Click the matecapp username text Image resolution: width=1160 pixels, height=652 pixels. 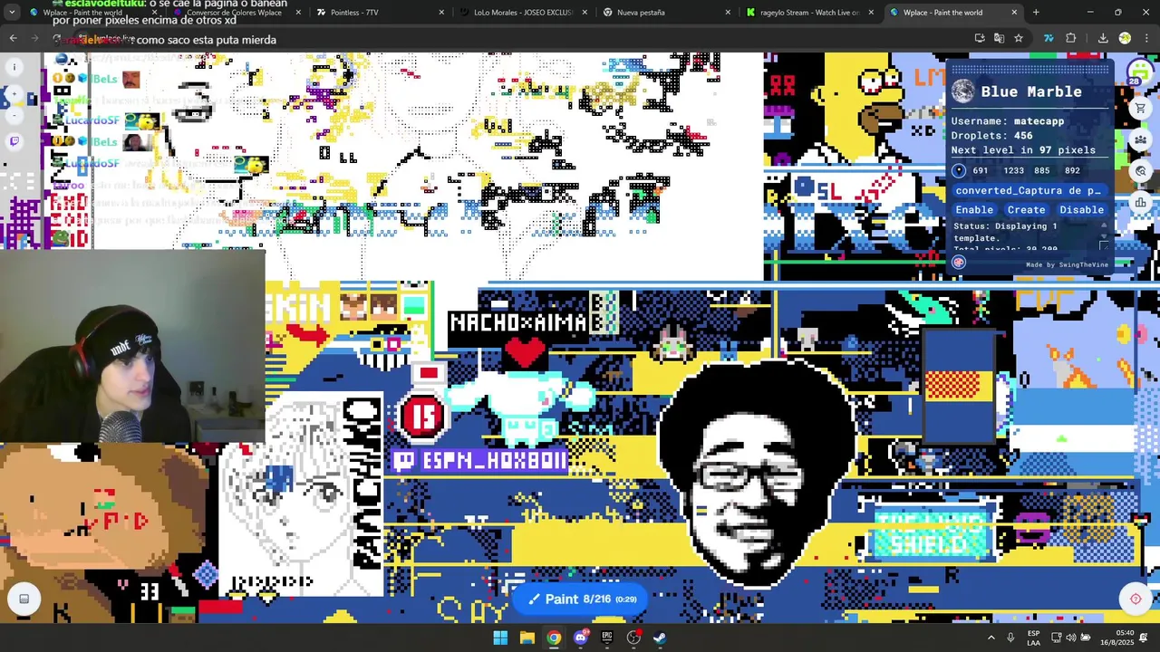1039,121
